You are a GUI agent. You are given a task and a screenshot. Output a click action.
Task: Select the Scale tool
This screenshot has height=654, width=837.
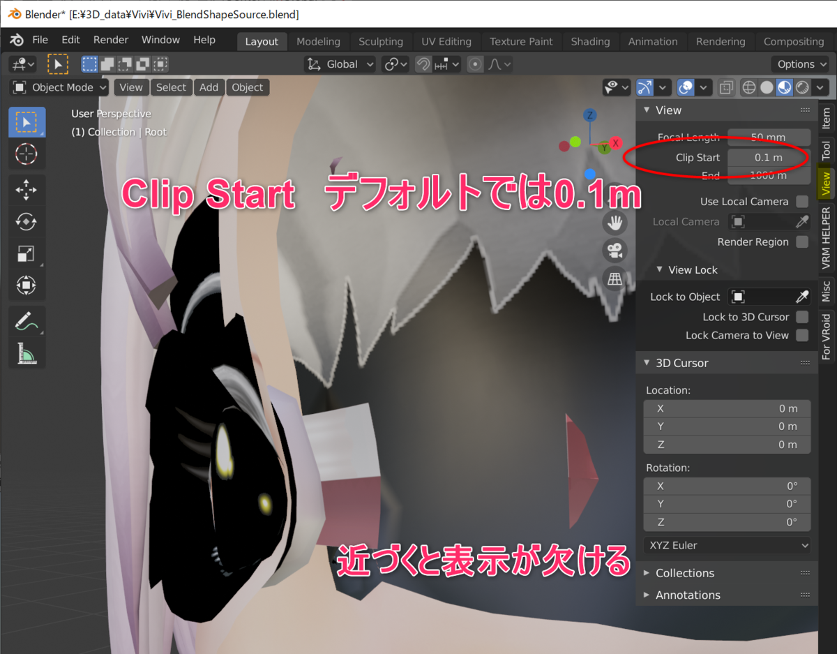[x=27, y=253]
